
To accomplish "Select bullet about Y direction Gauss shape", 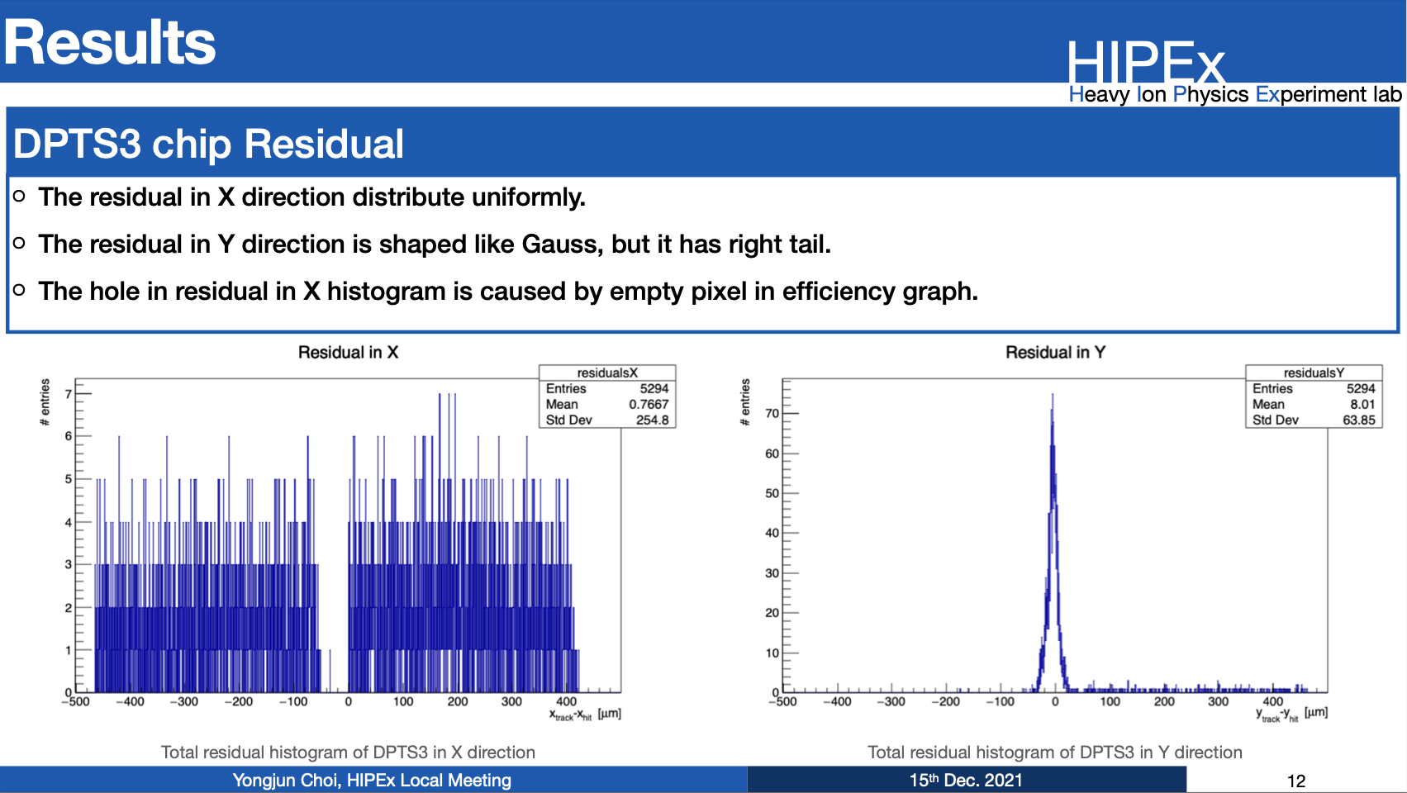I will [x=435, y=245].
